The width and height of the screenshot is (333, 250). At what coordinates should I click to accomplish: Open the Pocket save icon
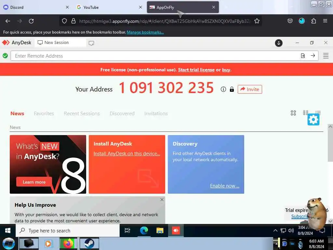290,21
